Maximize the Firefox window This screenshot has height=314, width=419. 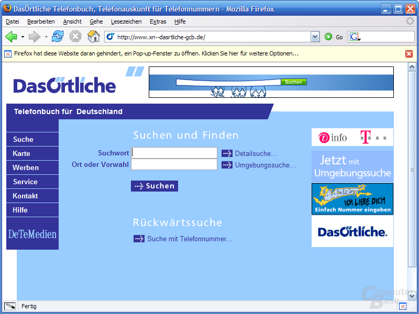point(398,9)
